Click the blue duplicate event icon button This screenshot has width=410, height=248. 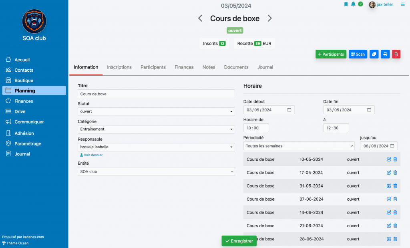[x=374, y=54]
